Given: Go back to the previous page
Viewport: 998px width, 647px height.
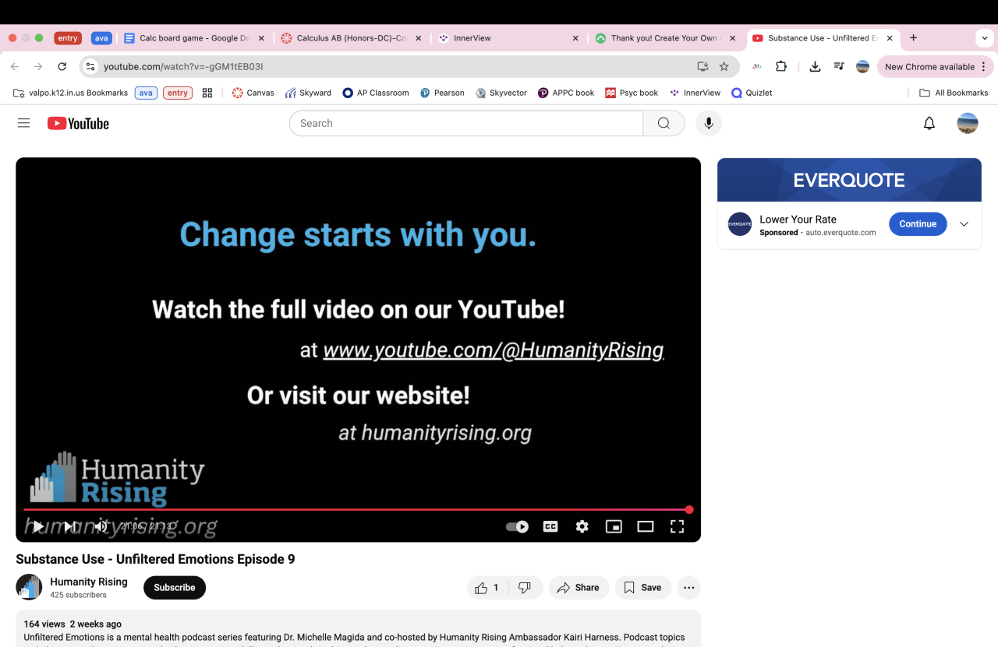Looking at the screenshot, I should pos(15,67).
